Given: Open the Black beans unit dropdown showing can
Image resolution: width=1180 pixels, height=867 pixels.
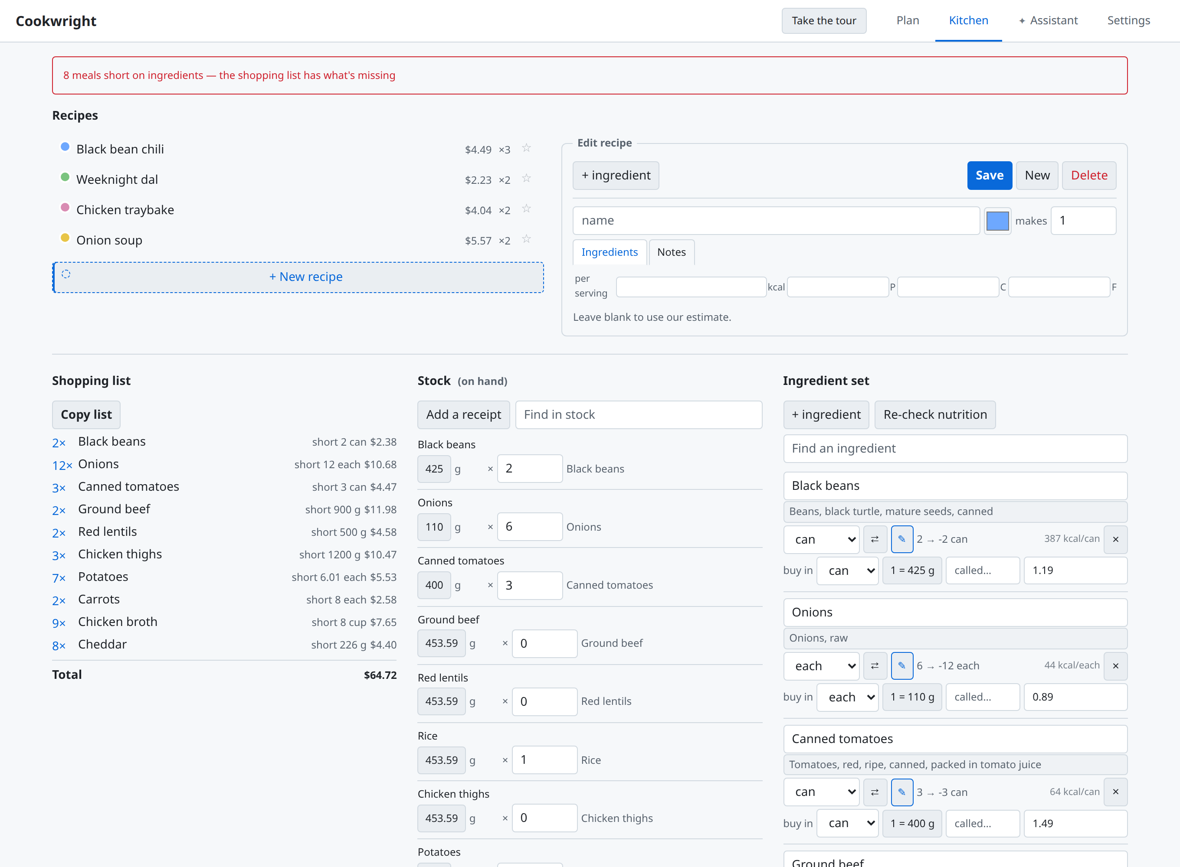Looking at the screenshot, I should [x=821, y=540].
